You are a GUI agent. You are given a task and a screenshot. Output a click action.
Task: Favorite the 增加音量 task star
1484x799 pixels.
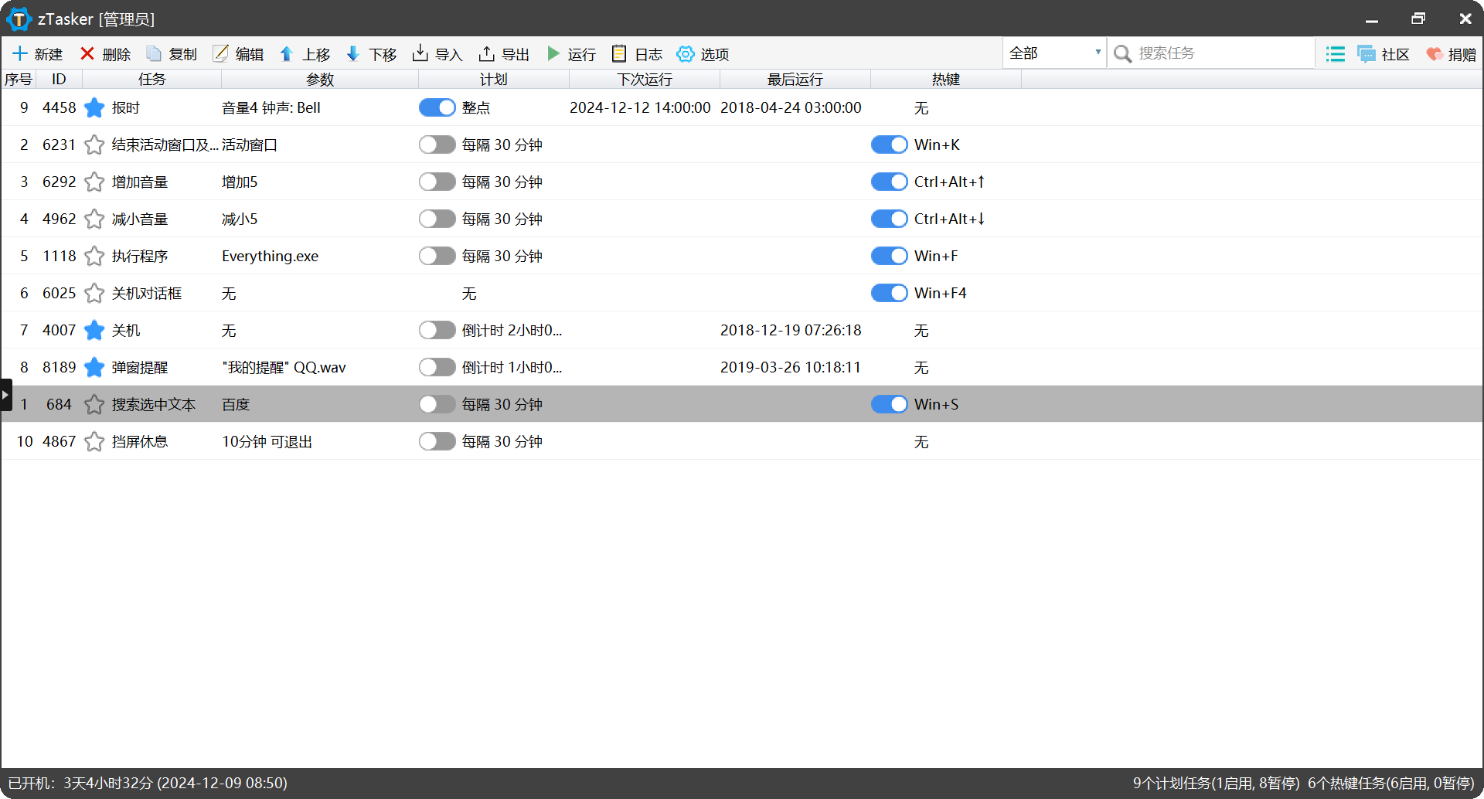click(x=94, y=182)
